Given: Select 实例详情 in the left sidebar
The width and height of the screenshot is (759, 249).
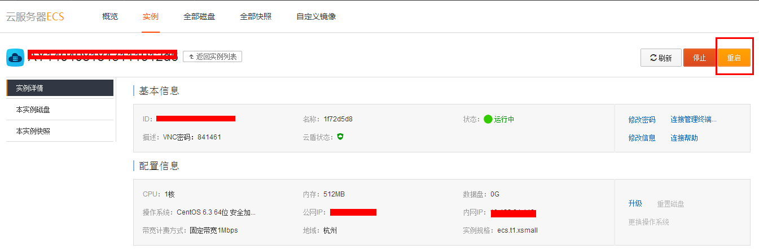Looking at the screenshot, I should (60, 88).
